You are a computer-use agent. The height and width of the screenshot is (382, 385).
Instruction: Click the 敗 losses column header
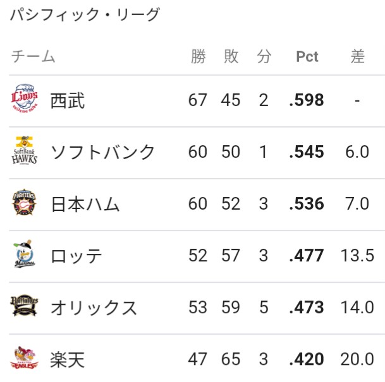click(231, 56)
